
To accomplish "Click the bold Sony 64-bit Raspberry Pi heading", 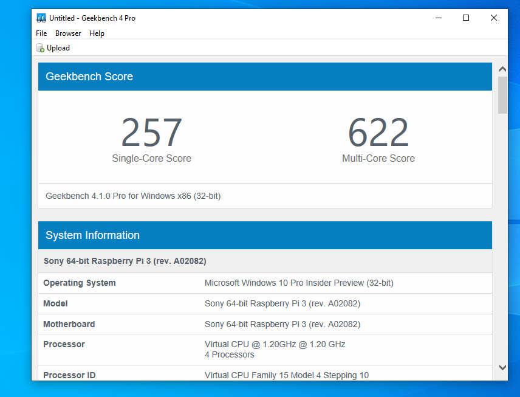I will pos(125,261).
